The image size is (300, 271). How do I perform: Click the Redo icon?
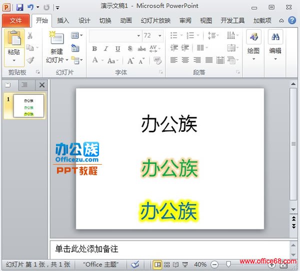(x=46, y=7)
